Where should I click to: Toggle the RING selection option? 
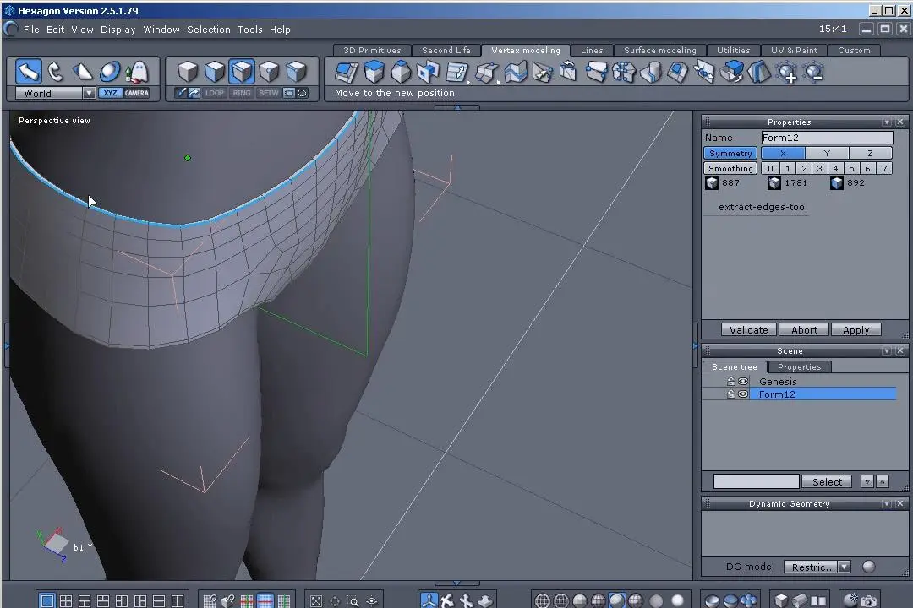(242, 93)
